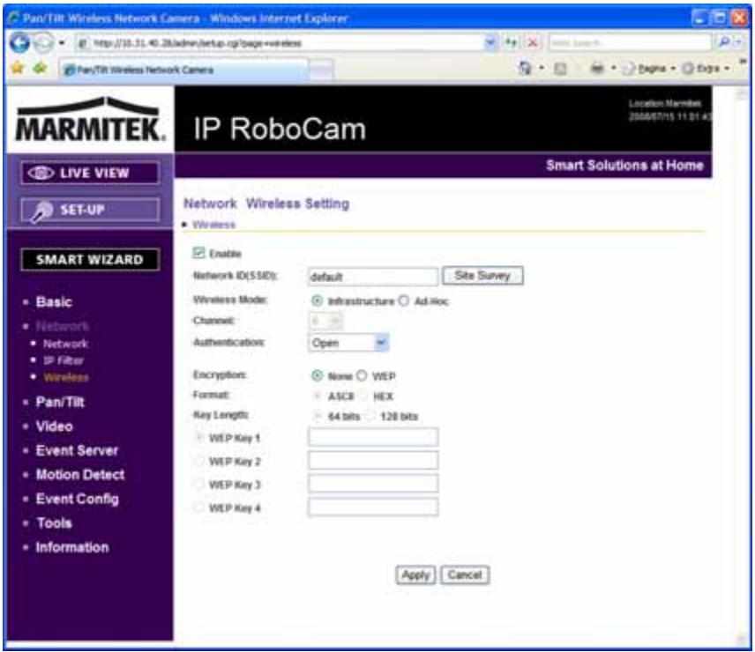Image resolution: width=755 pixels, height=652 pixels.
Task: Click the red Stop loading icon
Action: click(x=533, y=43)
